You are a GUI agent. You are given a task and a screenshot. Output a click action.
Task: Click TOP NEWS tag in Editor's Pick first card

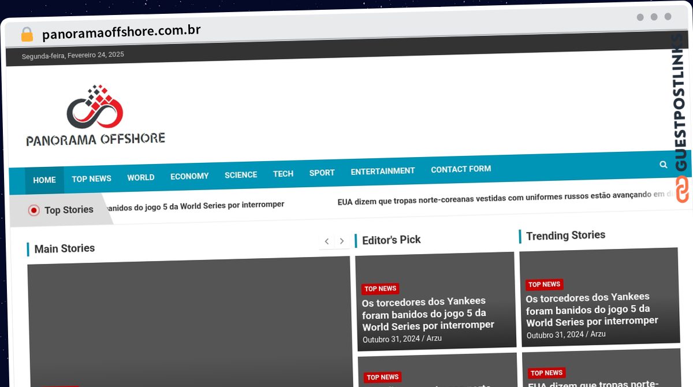380,289
